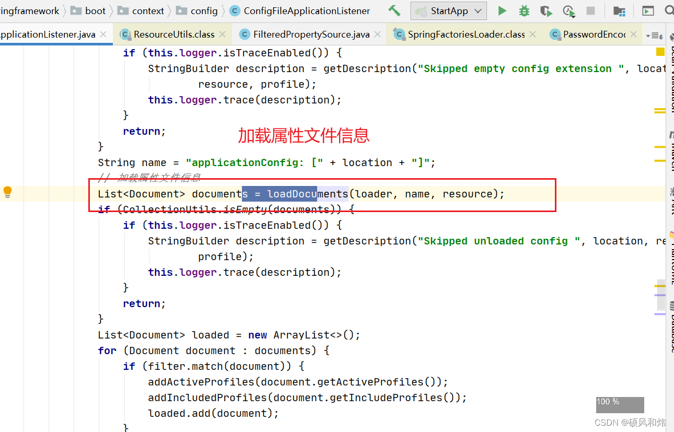Click the grey italic comment above loadDocuments
The height and width of the screenshot is (432, 674).
tap(149, 178)
